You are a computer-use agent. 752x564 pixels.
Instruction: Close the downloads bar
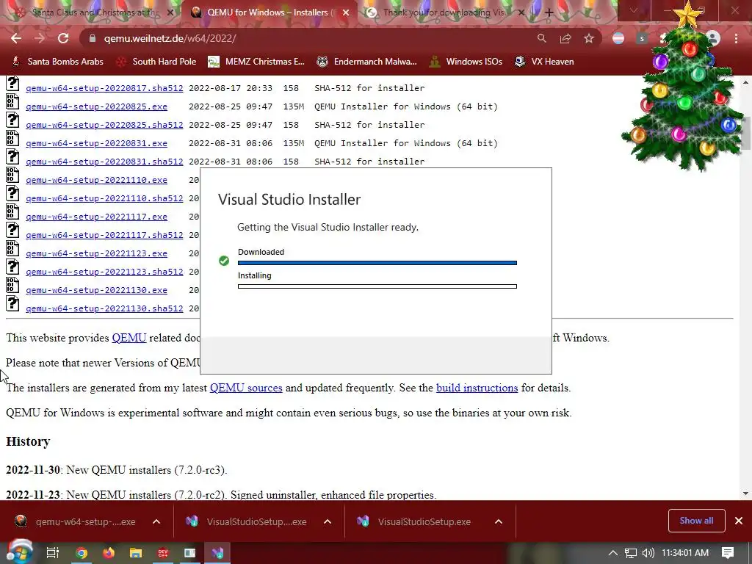(739, 521)
